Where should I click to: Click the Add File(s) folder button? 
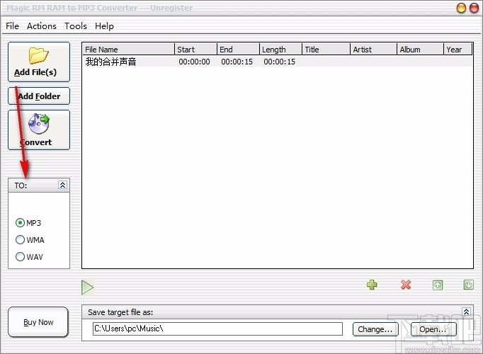(x=39, y=62)
